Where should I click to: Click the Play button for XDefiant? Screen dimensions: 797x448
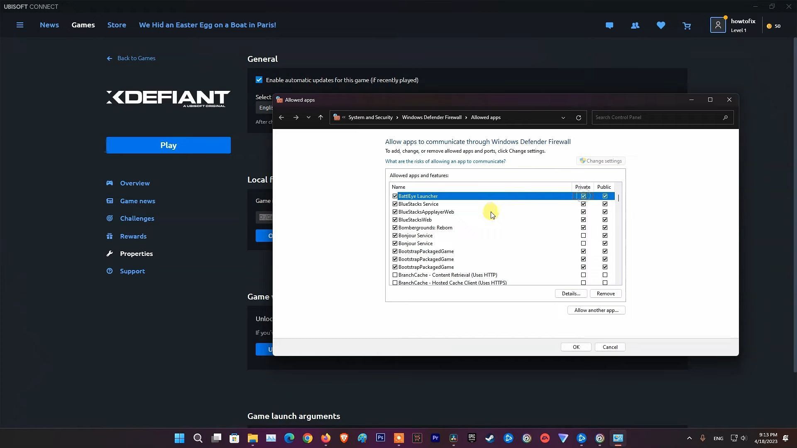tap(169, 145)
